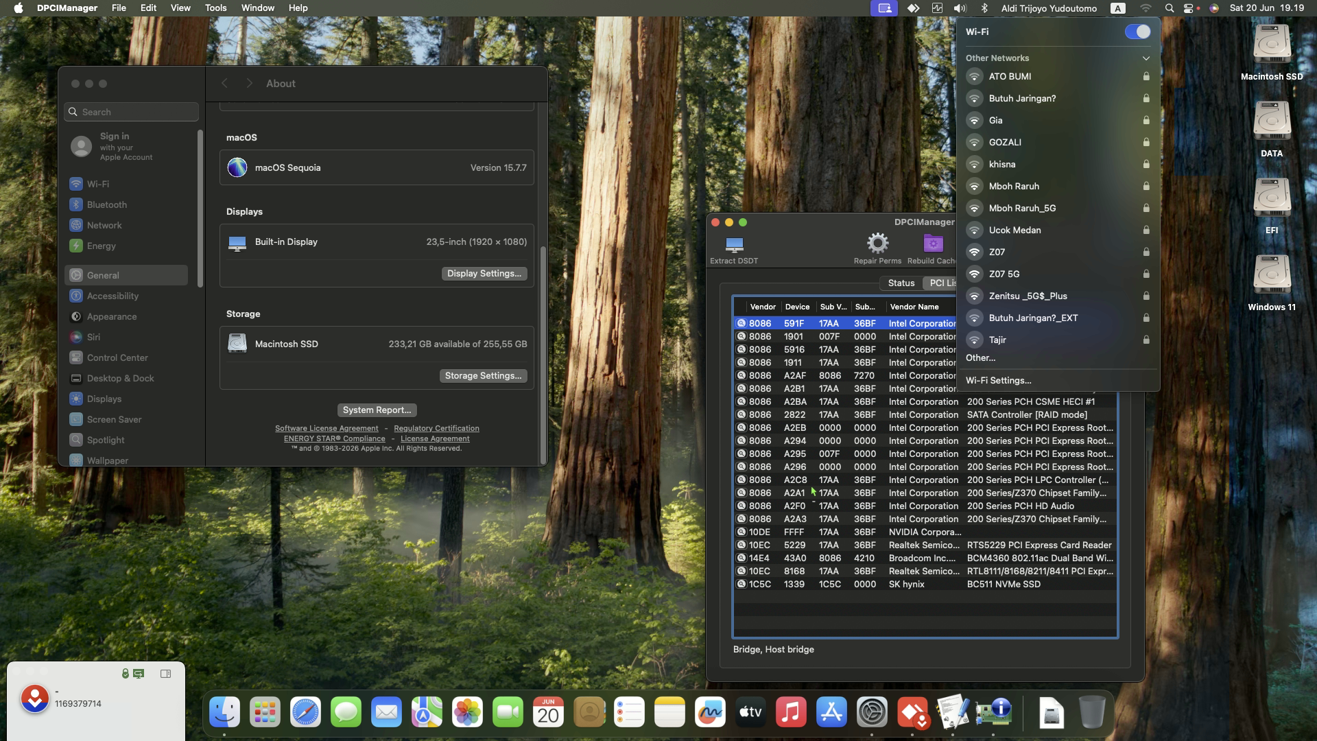Launch Safari from the Dock

point(305,712)
